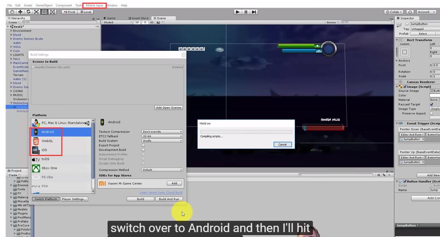This screenshot has height=237, width=440.
Task: Select the Rect Transform tool
Action: coord(44,12)
